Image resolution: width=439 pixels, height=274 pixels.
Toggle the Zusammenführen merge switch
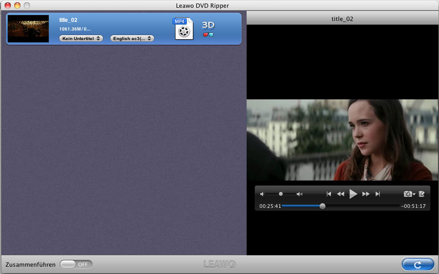pyautogui.click(x=76, y=264)
